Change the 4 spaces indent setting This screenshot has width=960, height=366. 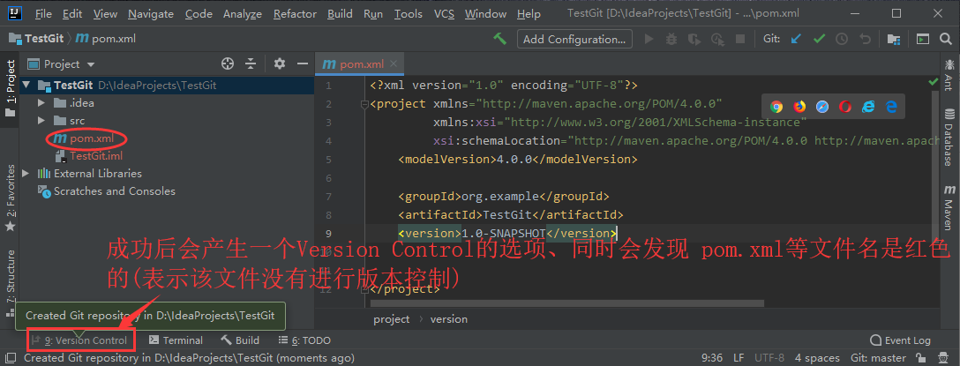[x=817, y=357]
